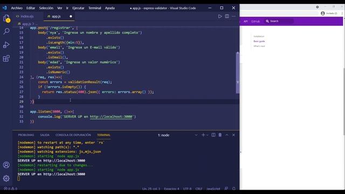Open launch profile dropdown beside plus
The height and width of the screenshot is (194, 345).
pyautogui.click(x=207, y=135)
